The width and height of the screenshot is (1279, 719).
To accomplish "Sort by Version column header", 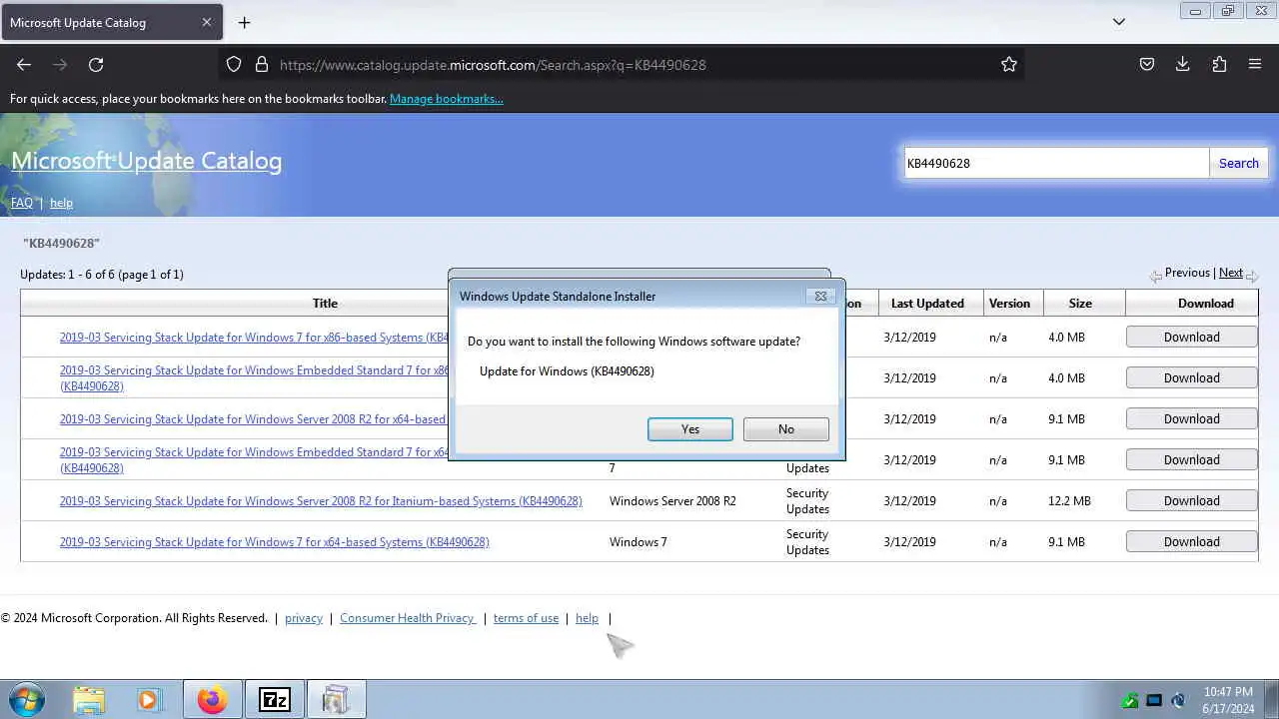I will coord(1009,304).
